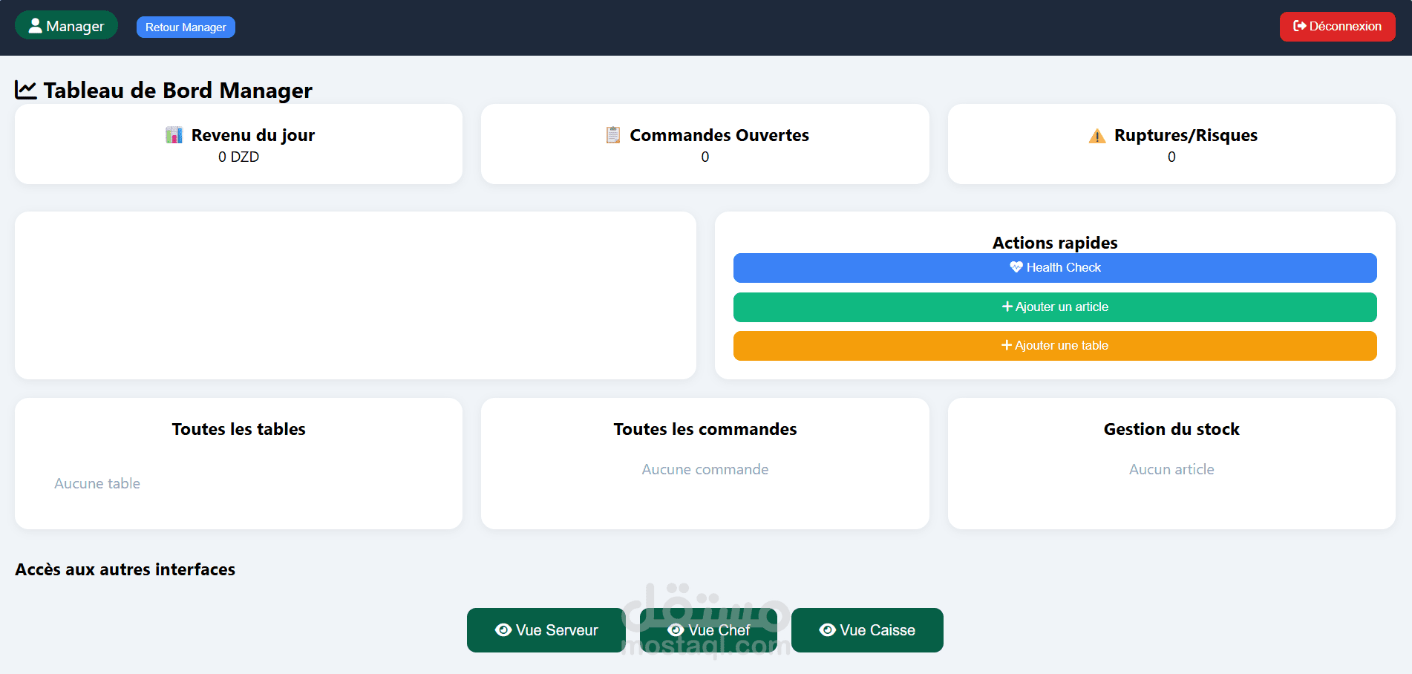Screen dimensions: 1412x674
Task: Click the clipboard icon beside Commandes Ouvertes
Action: (613, 135)
